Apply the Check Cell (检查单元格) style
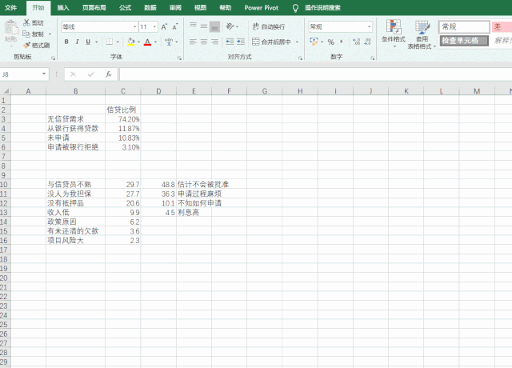 pyautogui.click(x=463, y=40)
